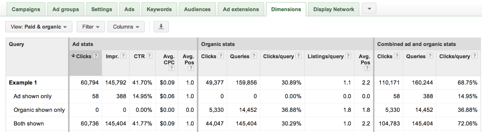Open help for Avg. CPC column
This screenshot has width=482, height=132.
click(x=172, y=68)
